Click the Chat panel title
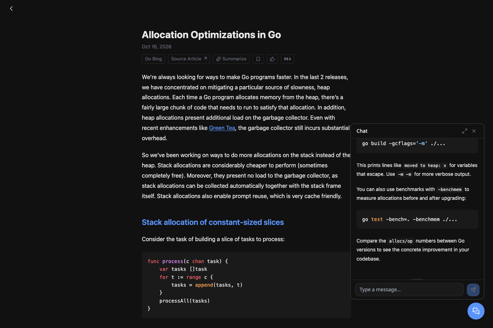This screenshot has width=493, height=328. pyautogui.click(x=362, y=131)
